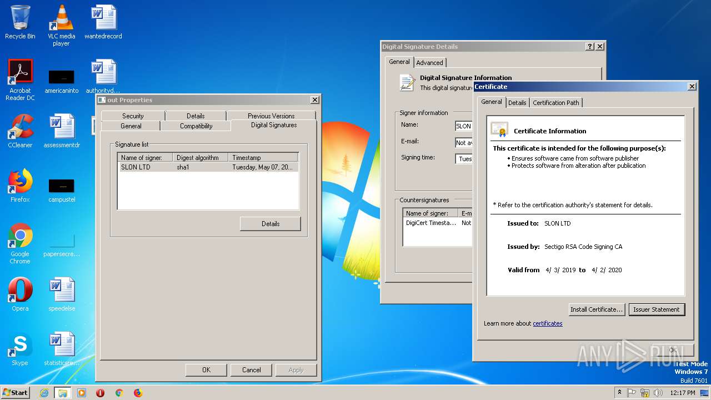The image size is (711, 400).
Task: Click the Firefox taskbar icon
Action: 138,393
